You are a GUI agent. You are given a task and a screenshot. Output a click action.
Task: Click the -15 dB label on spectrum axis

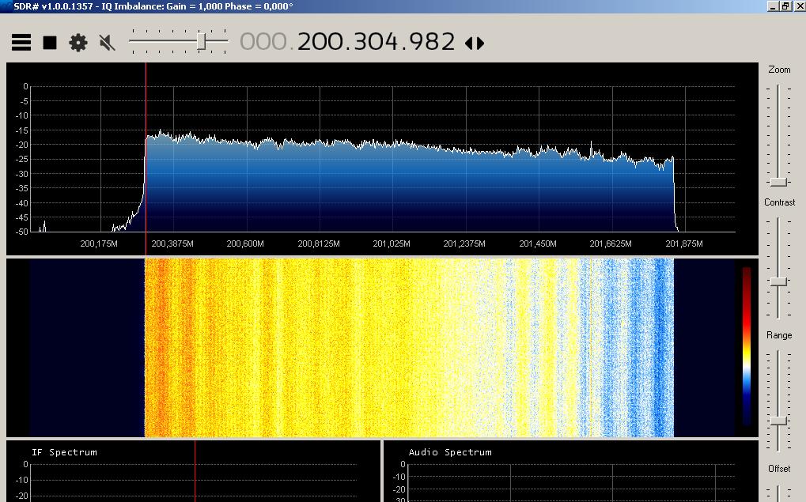[x=21, y=130]
